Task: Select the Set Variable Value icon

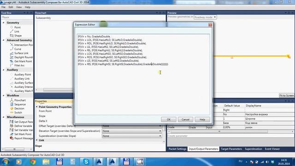Action: point(12,130)
